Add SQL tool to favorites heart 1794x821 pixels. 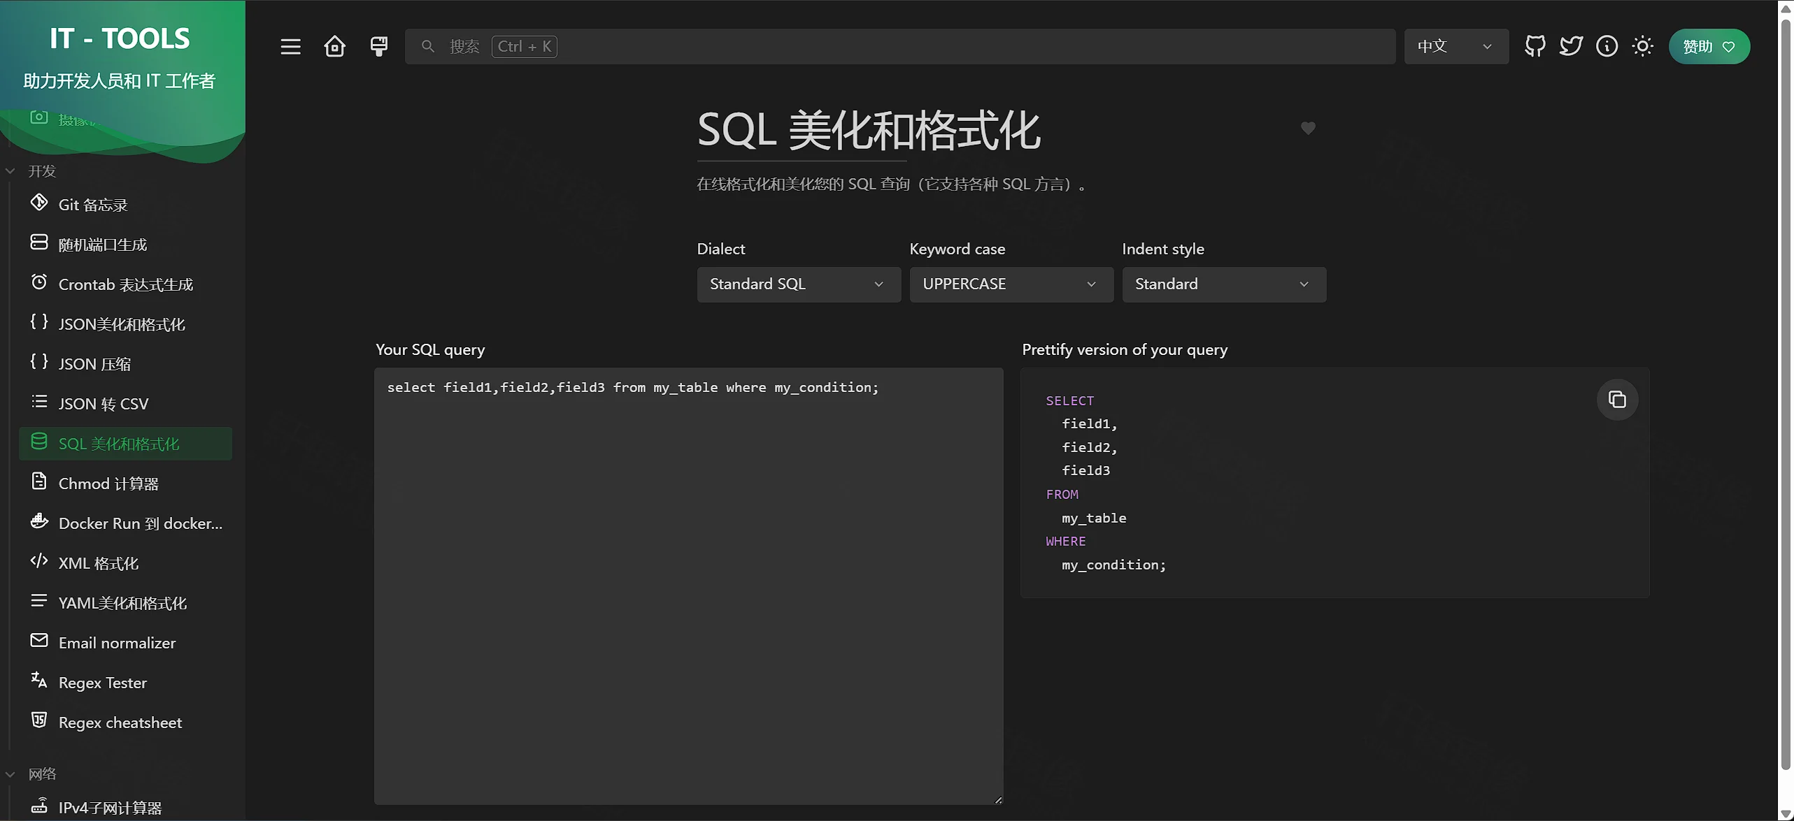click(1307, 129)
